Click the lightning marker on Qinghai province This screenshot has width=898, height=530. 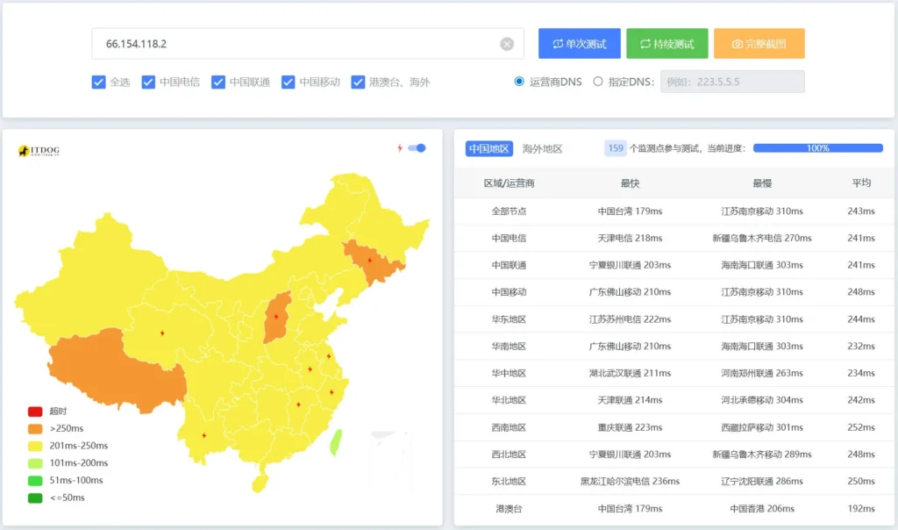[x=162, y=333]
